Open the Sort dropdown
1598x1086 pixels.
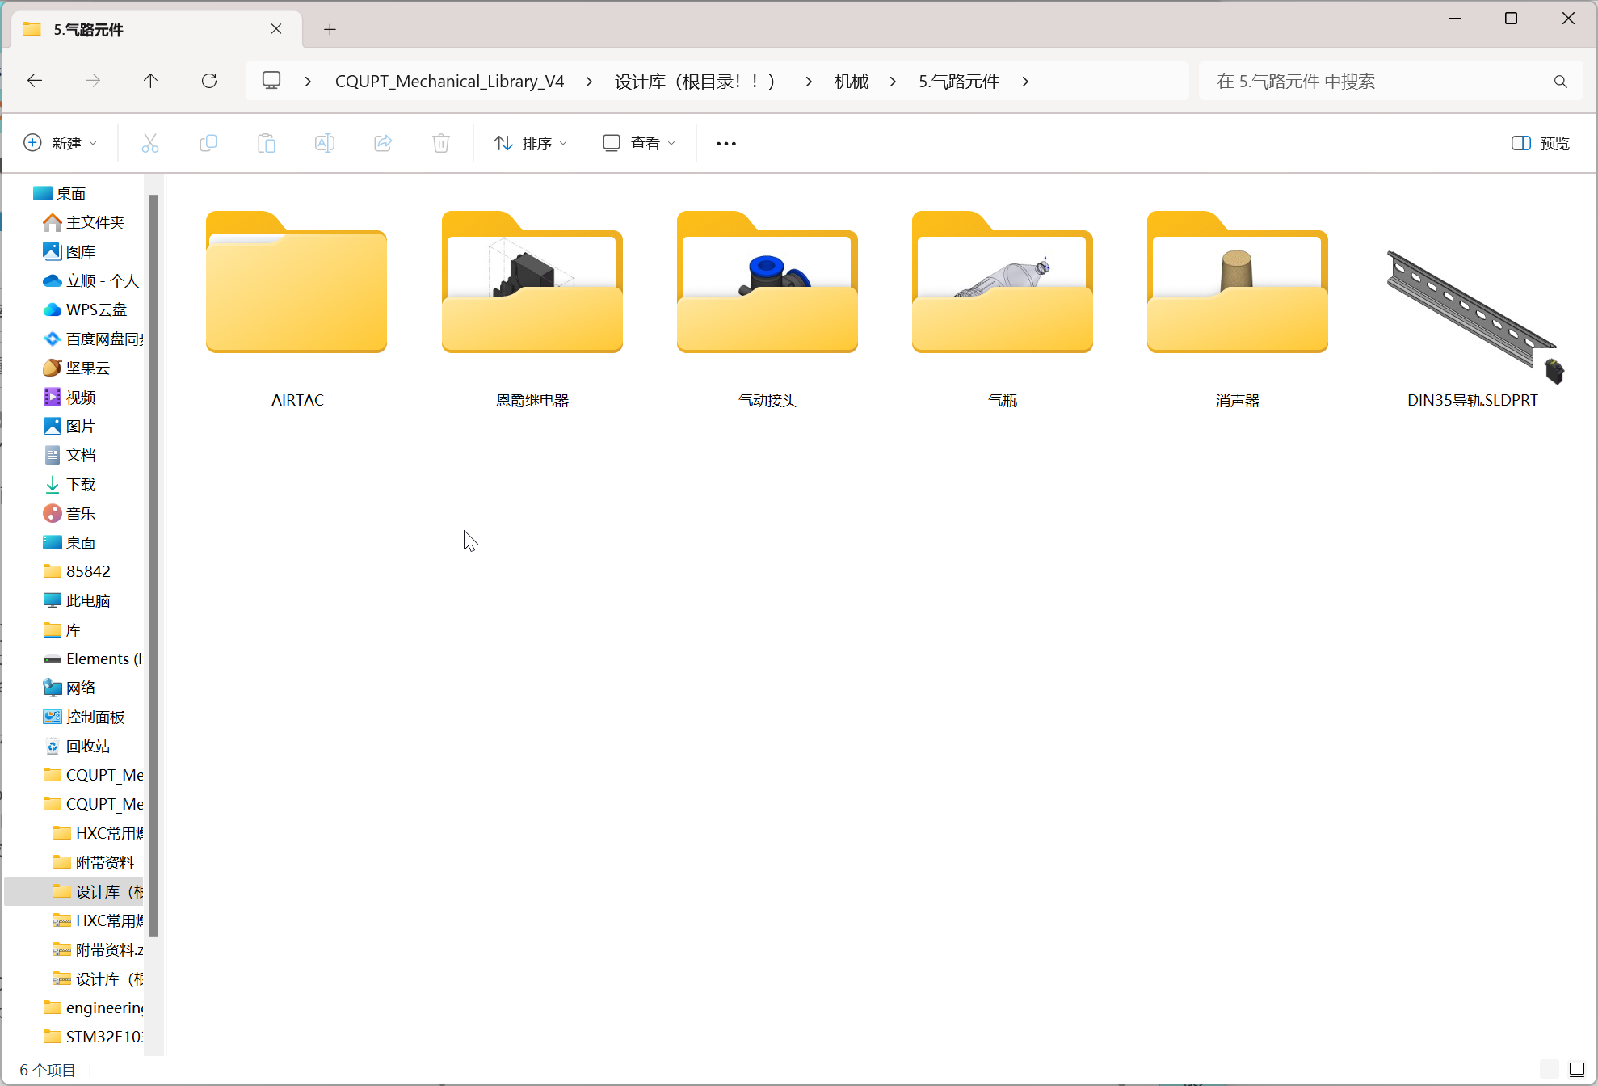tap(531, 143)
